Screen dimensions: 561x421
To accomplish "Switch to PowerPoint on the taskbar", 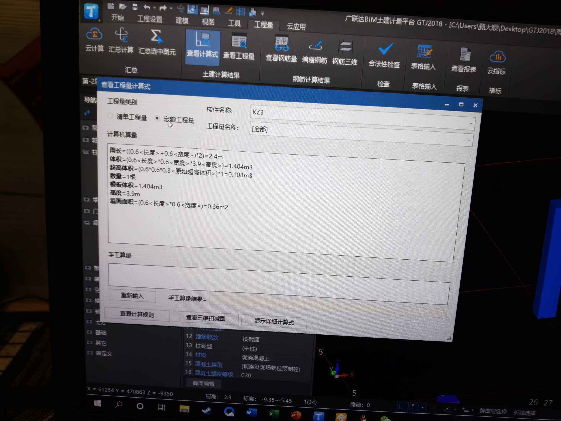I will coord(296,415).
